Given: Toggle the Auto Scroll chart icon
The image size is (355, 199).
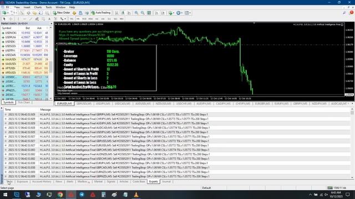Looking at the screenshot, I should pyautogui.click(x=156, y=13).
